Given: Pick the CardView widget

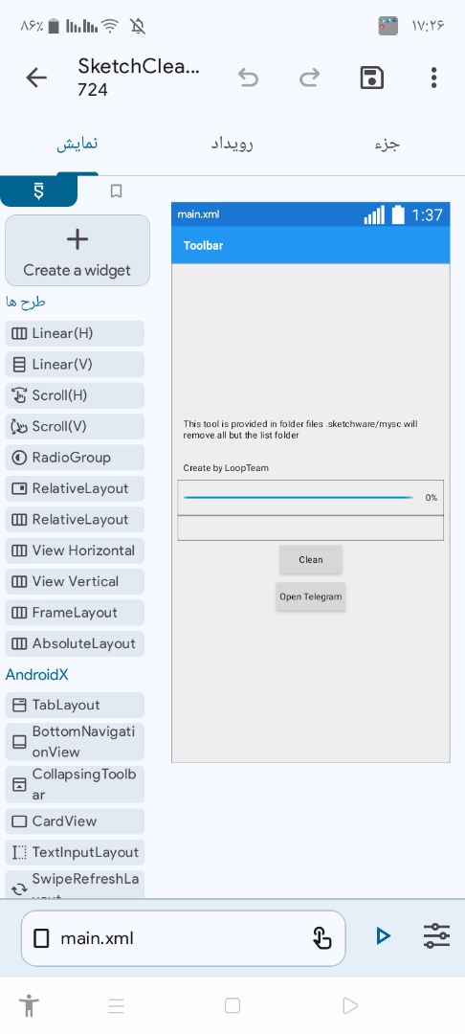Looking at the screenshot, I should [x=75, y=821].
